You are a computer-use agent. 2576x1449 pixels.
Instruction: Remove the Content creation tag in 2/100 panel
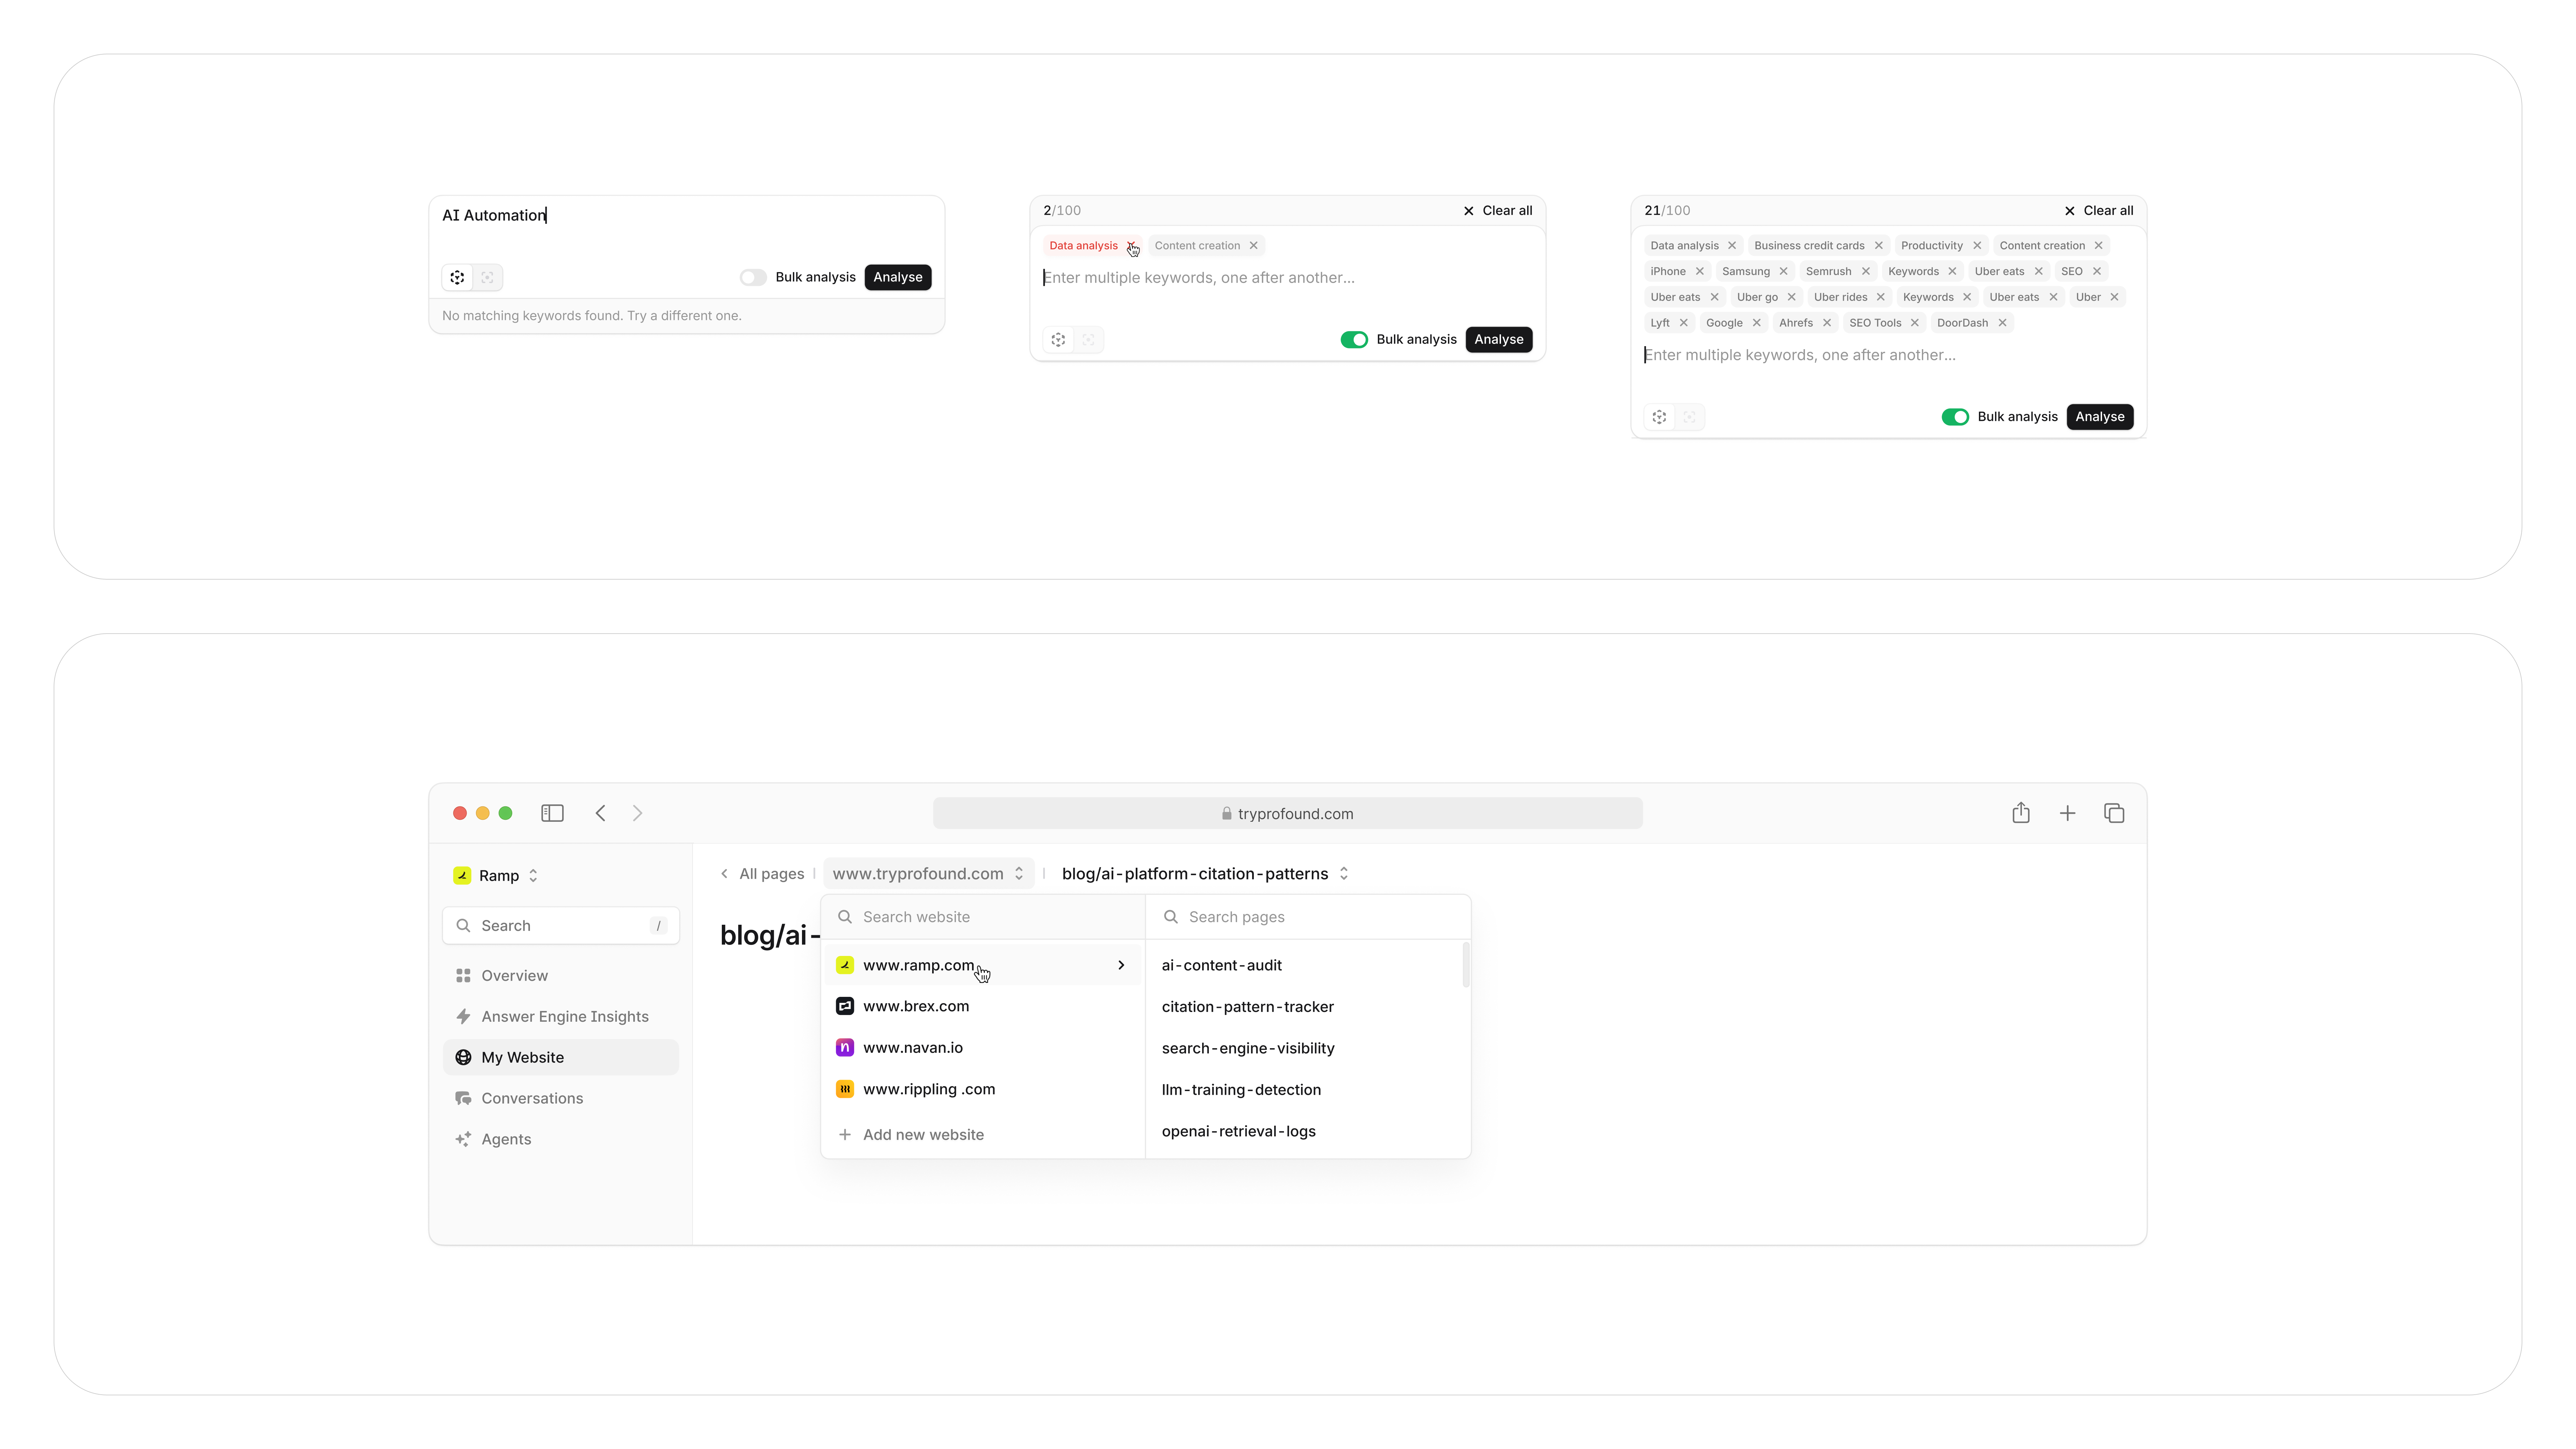1253,245
